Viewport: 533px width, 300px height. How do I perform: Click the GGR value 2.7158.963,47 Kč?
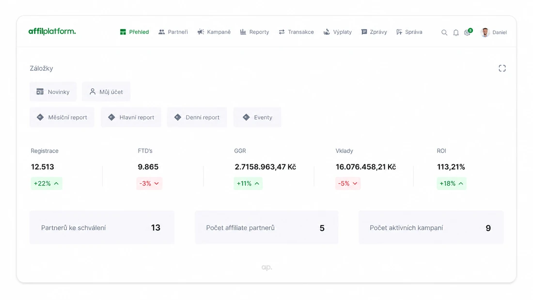click(x=265, y=167)
